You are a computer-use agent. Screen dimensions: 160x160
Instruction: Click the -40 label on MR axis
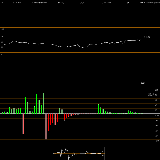pyautogui.click(x=156, y=126)
